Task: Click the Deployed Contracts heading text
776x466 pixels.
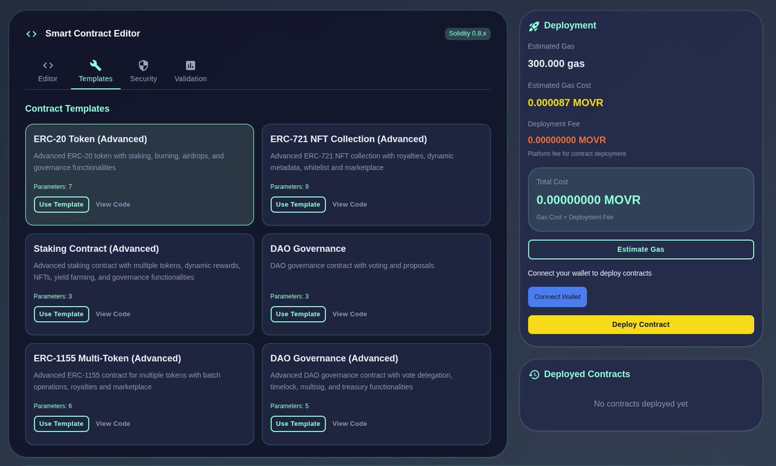Action: [587, 374]
